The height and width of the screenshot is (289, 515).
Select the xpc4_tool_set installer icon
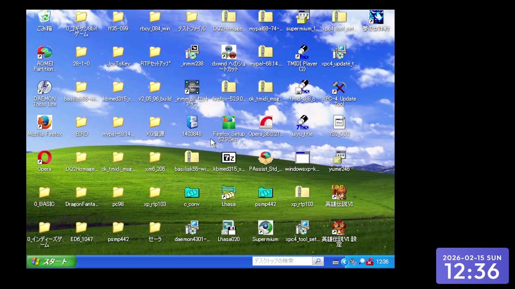(303, 228)
